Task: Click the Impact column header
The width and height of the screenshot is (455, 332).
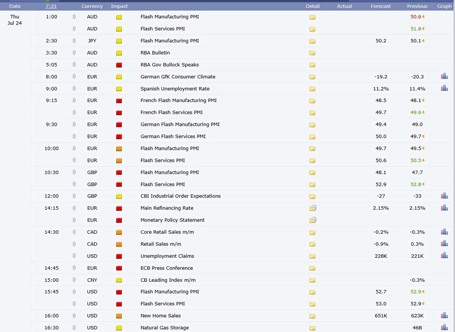Action: 119,6
